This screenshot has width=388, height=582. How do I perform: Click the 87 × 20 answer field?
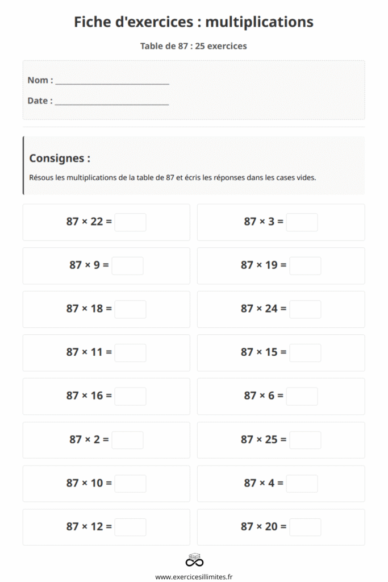(x=305, y=527)
